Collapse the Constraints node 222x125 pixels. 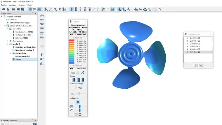pyautogui.click(x=10, y=53)
